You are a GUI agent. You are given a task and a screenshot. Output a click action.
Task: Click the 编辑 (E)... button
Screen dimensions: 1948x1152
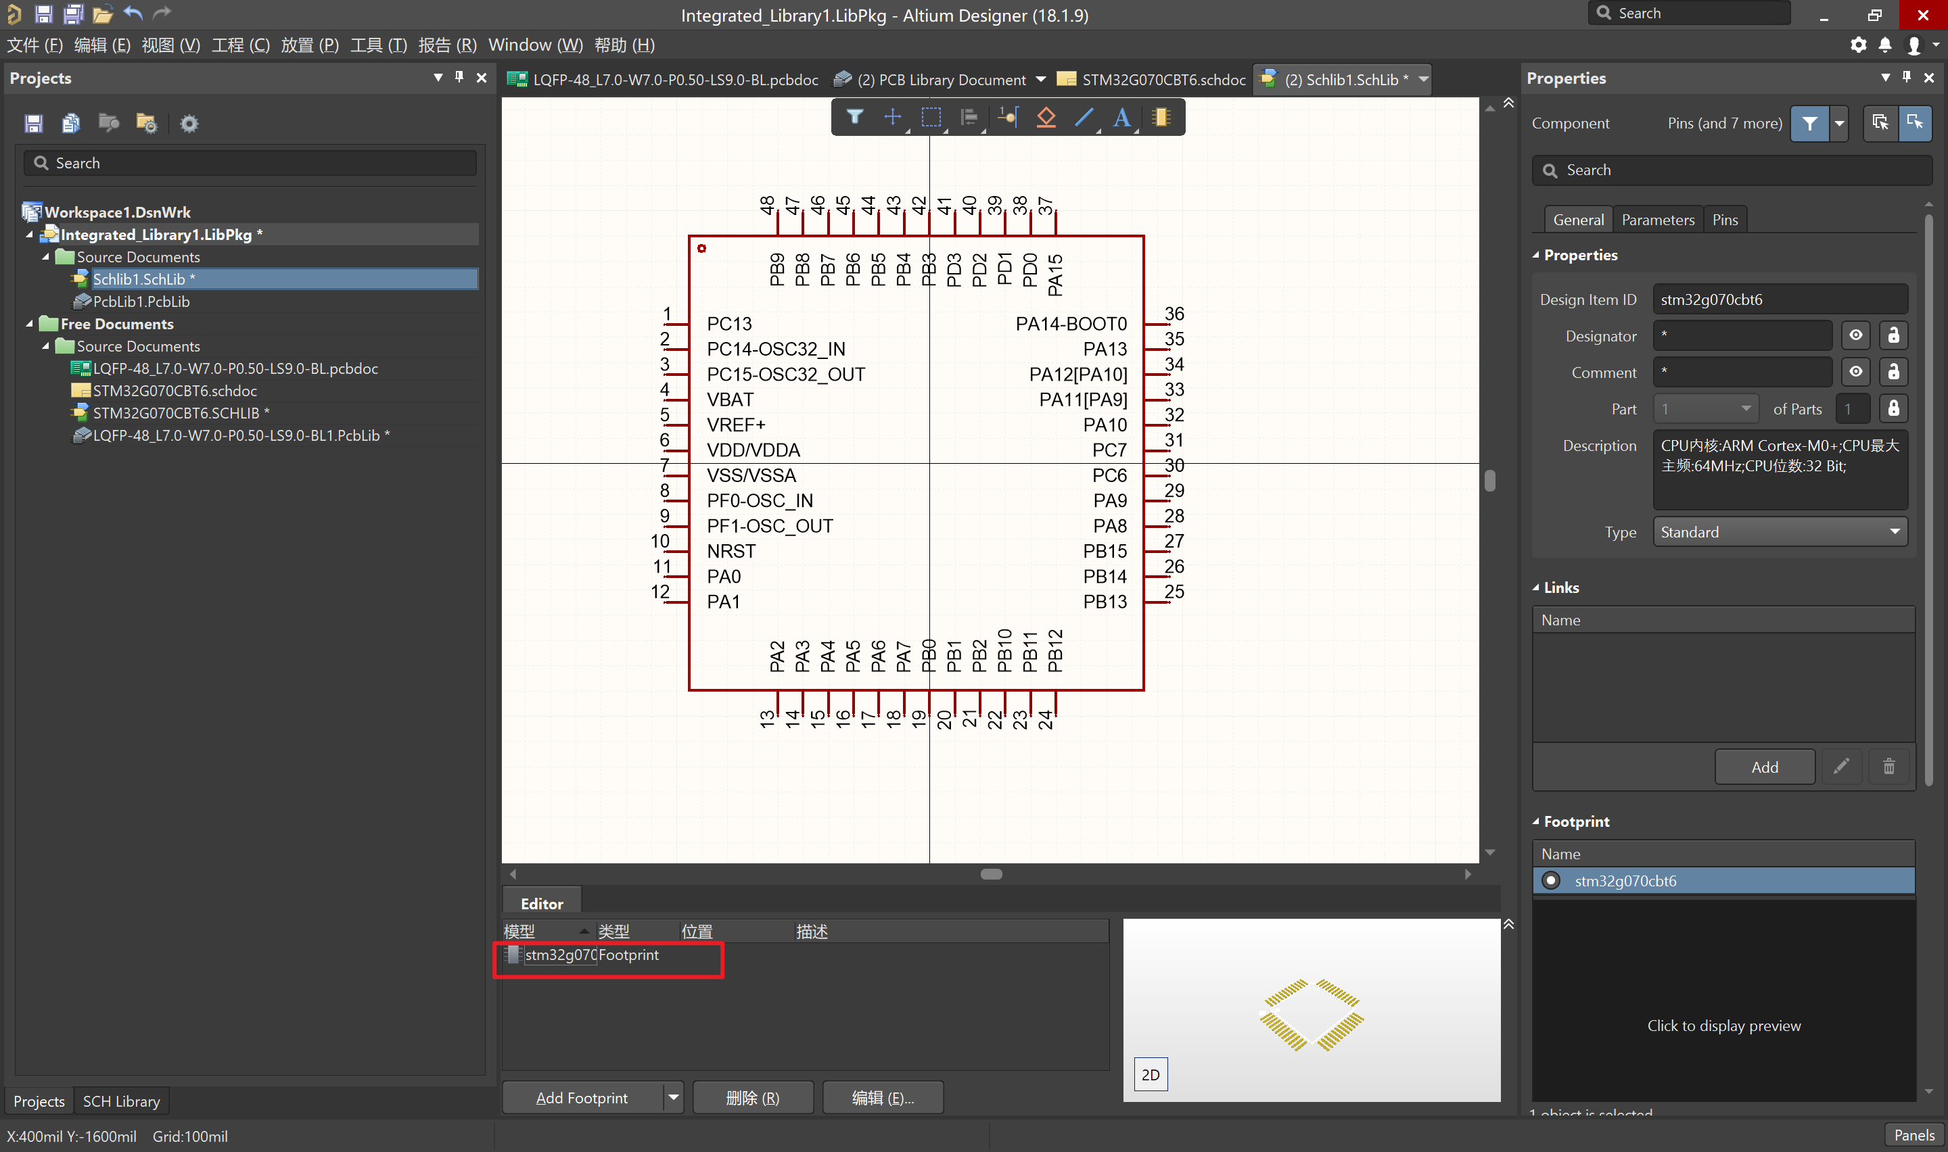(883, 1098)
